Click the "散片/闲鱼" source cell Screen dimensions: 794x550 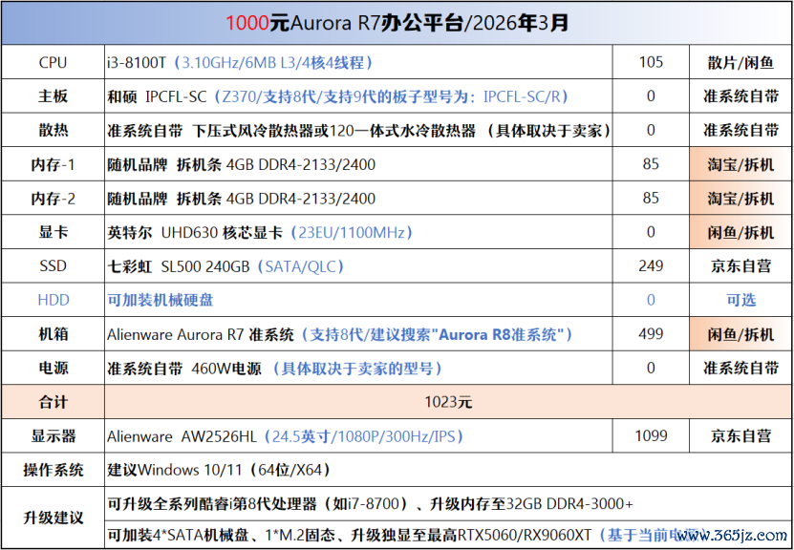pos(740,62)
